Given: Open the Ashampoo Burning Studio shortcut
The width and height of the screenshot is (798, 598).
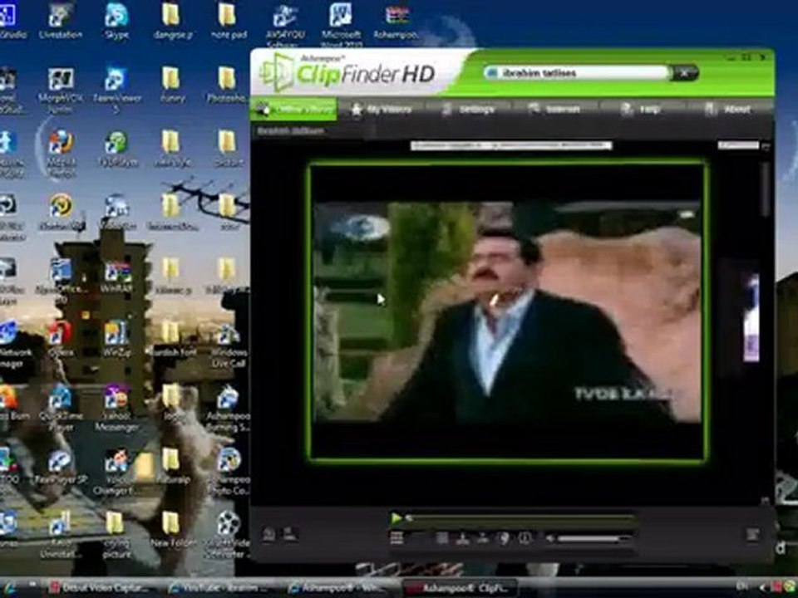Looking at the screenshot, I should click(229, 407).
